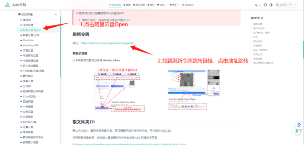
Task: Open the GitHub repository icon in header
Action: tap(265, 5)
